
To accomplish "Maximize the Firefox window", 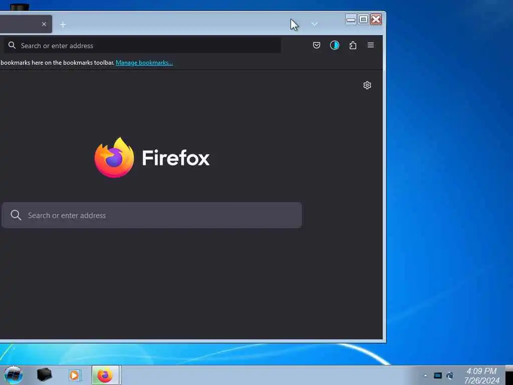I will (363, 20).
